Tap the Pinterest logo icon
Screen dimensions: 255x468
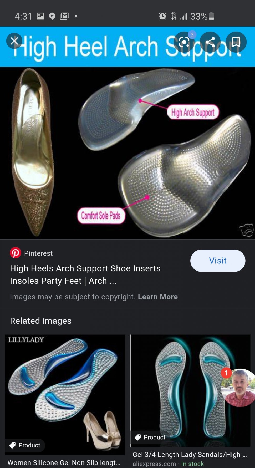coord(16,253)
